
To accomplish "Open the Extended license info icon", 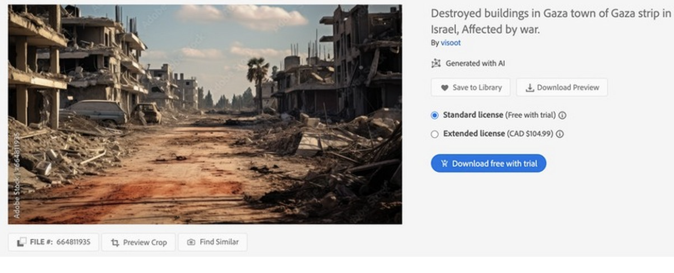I will pyautogui.click(x=559, y=134).
